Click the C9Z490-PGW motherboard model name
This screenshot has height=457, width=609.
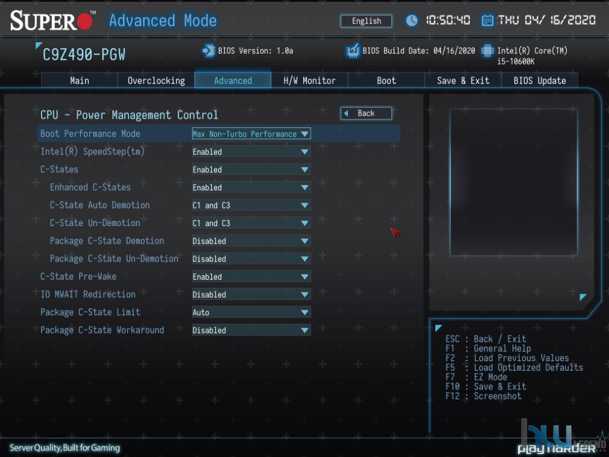coord(84,55)
